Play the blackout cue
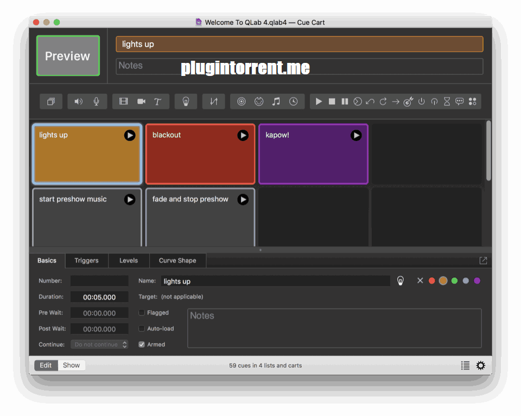 coord(243,135)
